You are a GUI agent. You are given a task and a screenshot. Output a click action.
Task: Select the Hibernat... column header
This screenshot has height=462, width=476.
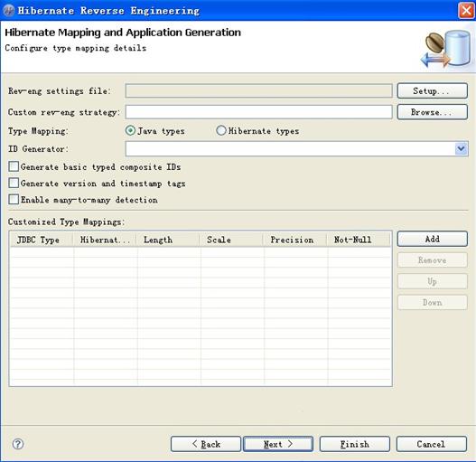click(105, 240)
